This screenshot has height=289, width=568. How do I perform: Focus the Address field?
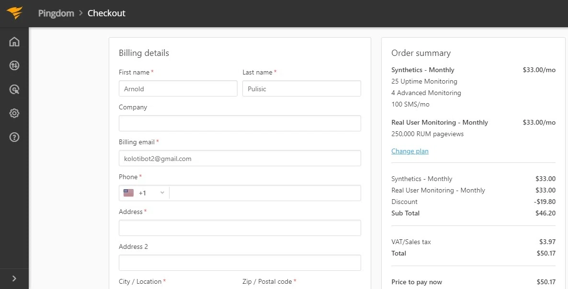click(x=240, y=228)
